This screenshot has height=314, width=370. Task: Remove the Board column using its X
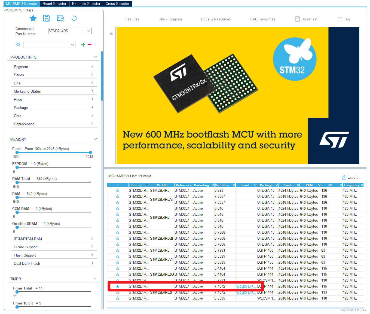pyautogui.click(x=255, y=185)
